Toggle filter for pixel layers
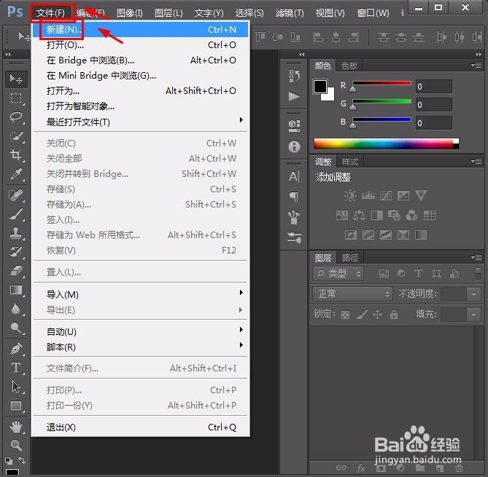The width and height of the screenshot is (488, 477). point(384,274)
